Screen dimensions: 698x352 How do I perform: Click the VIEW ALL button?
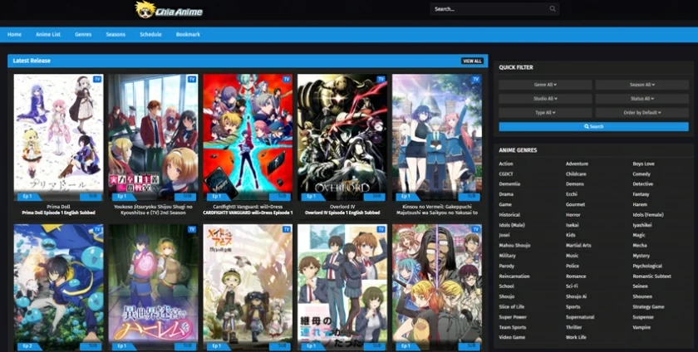pyautogui.click(x=472, y=61)
